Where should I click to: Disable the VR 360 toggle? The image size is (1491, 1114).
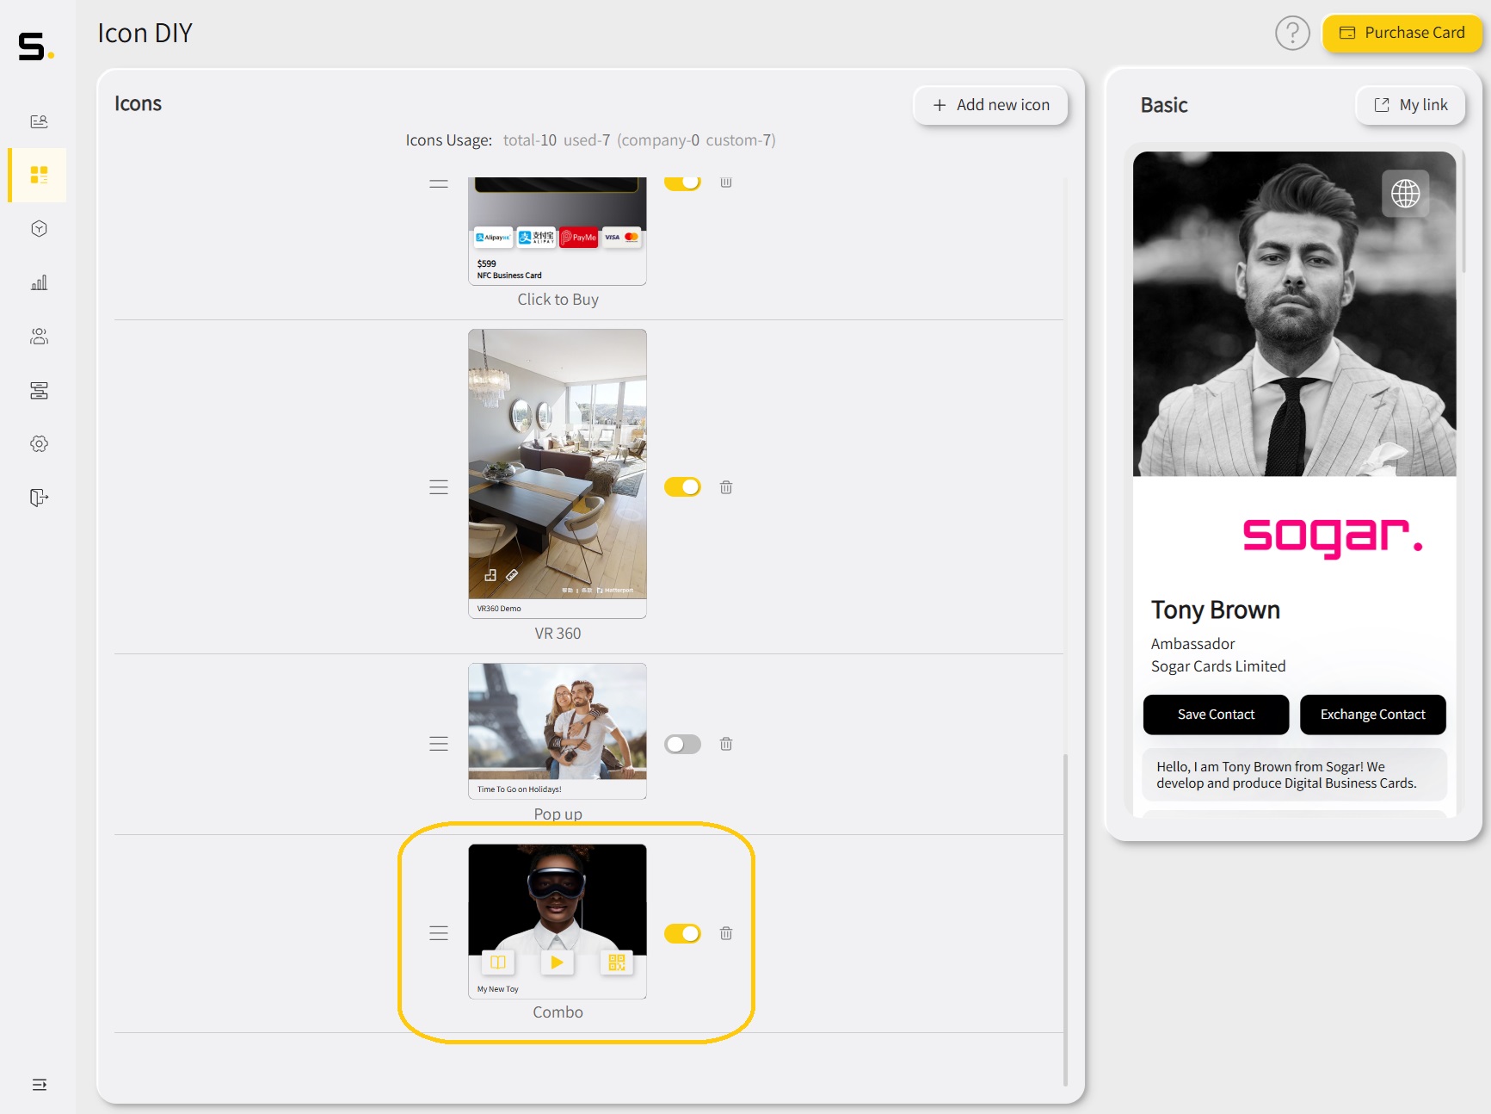[682, 487]
